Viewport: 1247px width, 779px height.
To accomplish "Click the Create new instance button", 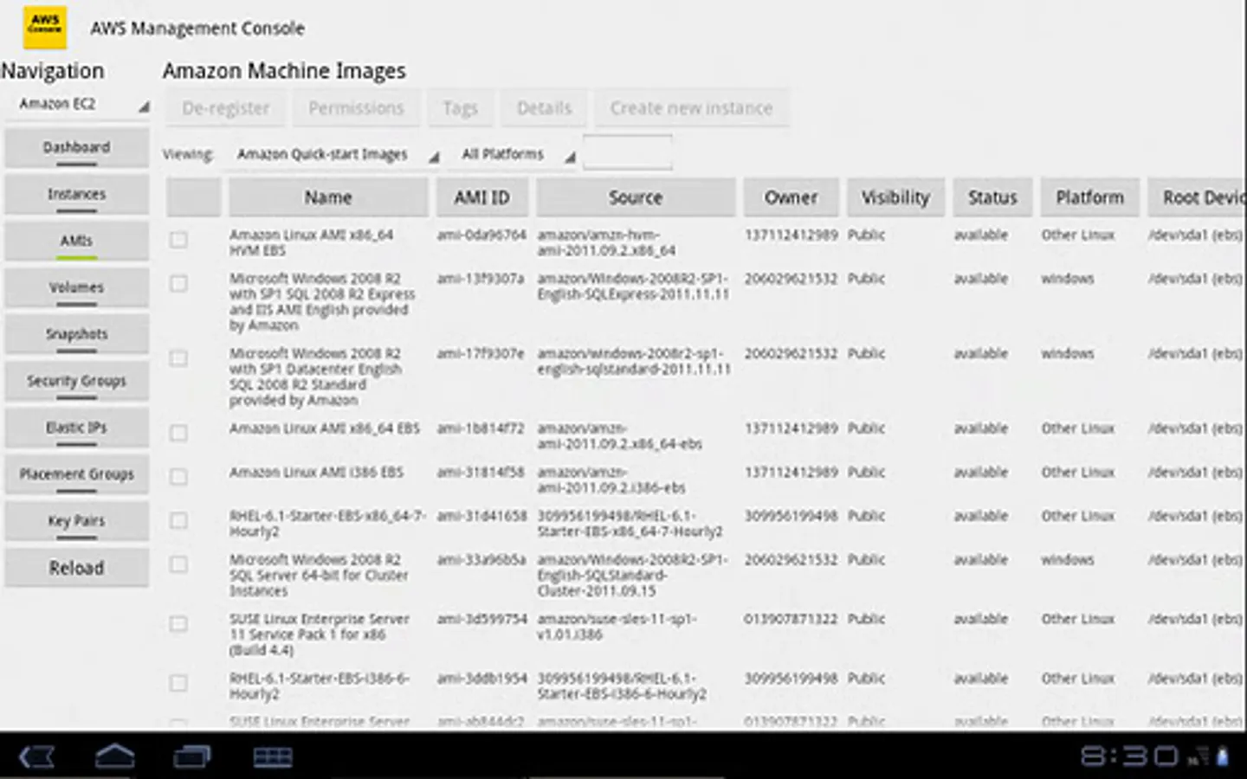I will pyautogui.click(x=691, y=108).
